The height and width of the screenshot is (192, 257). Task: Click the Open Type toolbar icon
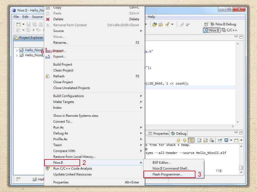coord(154,25)
